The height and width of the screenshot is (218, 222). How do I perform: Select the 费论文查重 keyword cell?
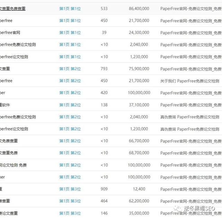9,213
